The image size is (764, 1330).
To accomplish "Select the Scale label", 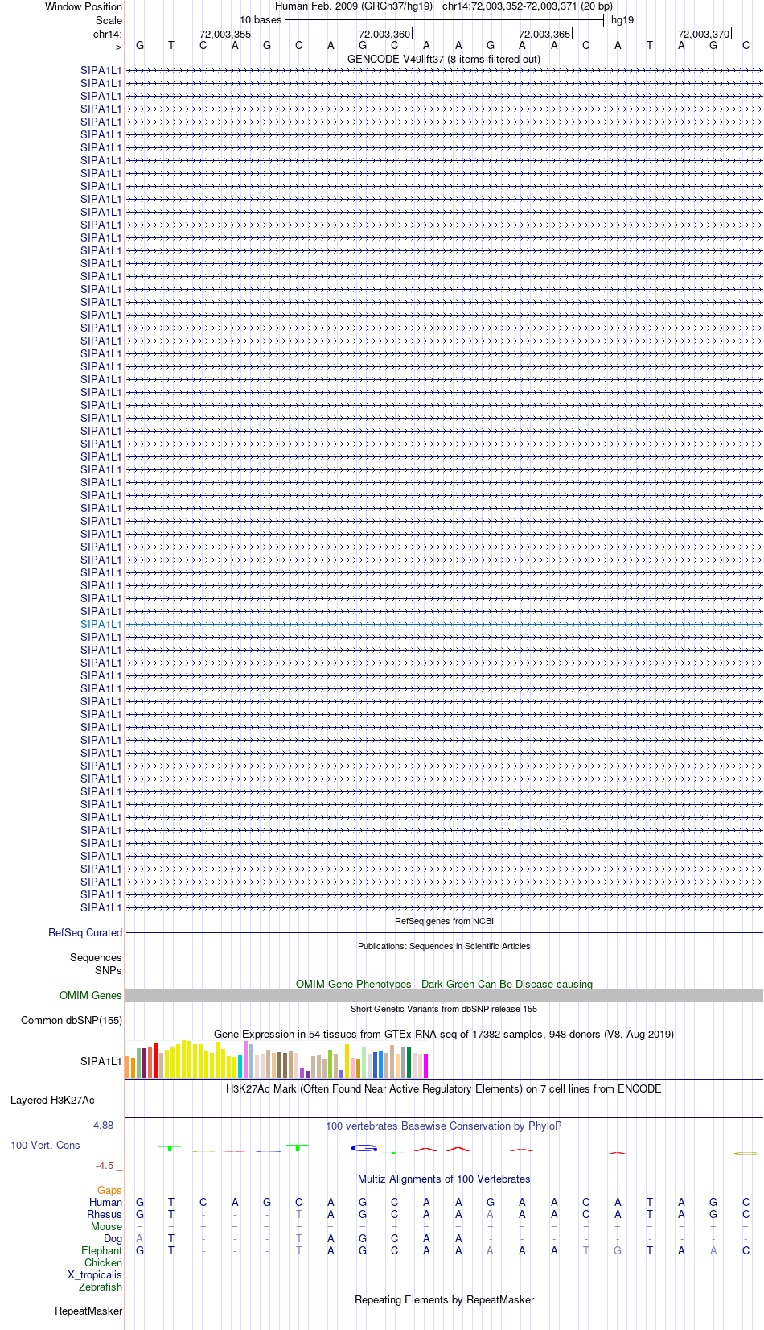I will 109,20.
